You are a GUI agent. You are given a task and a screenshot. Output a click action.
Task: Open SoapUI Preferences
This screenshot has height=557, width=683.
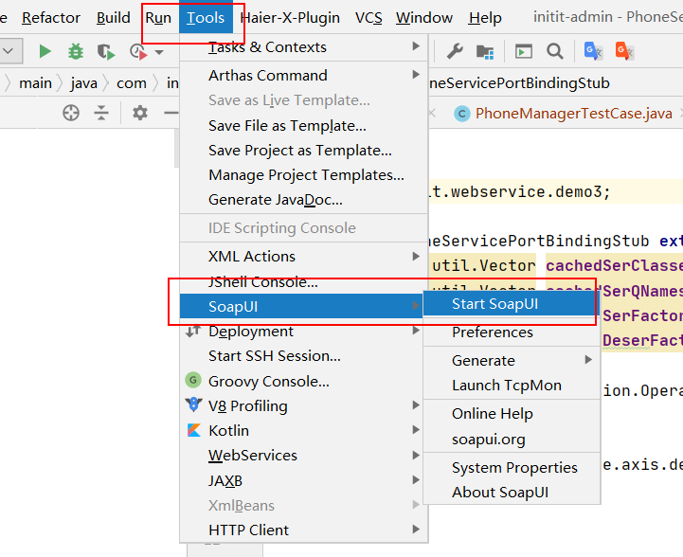pos(512,332)
